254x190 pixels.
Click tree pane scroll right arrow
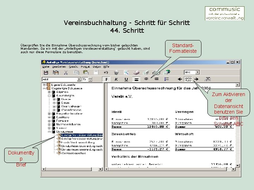click(101, 169)
